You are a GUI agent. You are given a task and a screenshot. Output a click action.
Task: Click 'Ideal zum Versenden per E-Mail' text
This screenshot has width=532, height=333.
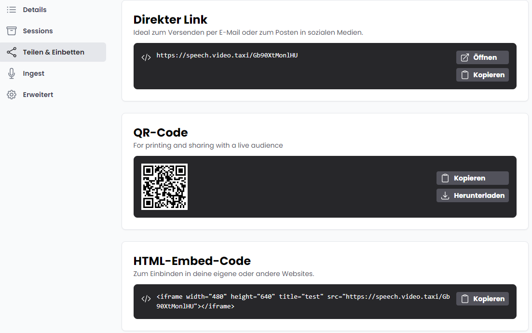pos(248,33)
